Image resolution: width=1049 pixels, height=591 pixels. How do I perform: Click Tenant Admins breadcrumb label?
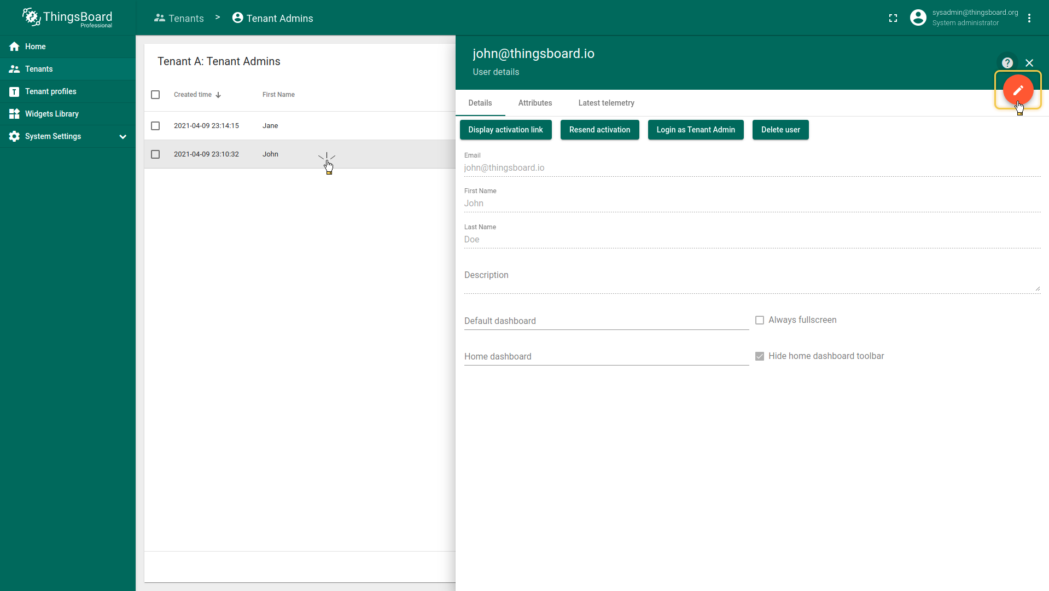[279, 18]
